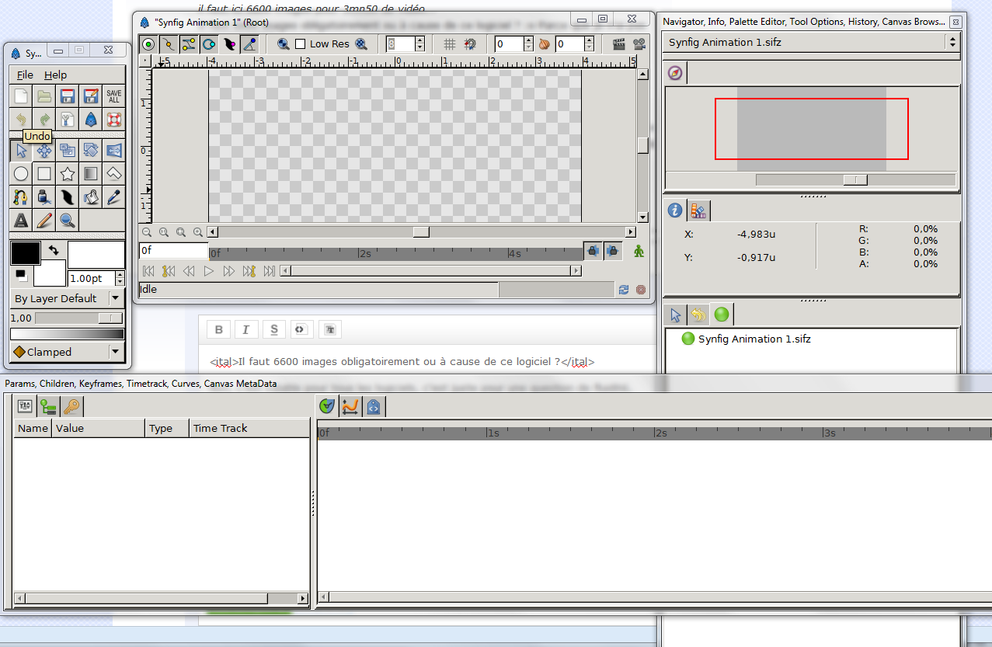Screen dimensions: 992x647
Task: Toggle the Low Res checkbox
Action: click(x=301, y=44)
